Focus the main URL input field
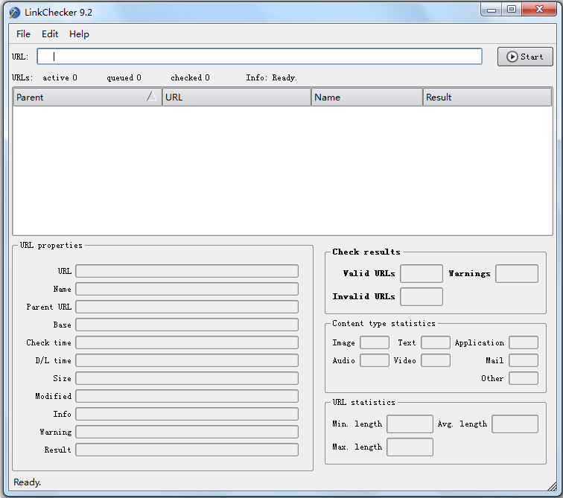The image size is (563, 498). coord(259,57)
